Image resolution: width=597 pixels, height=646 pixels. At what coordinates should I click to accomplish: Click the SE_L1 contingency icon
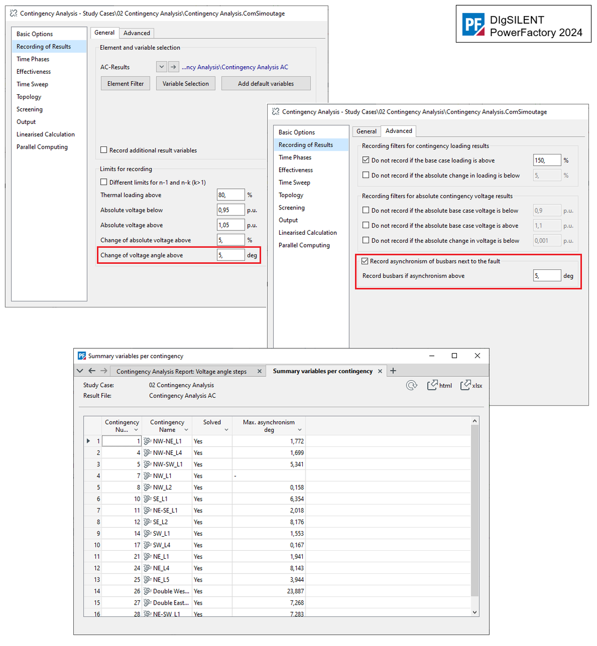(x=147, y=499)
